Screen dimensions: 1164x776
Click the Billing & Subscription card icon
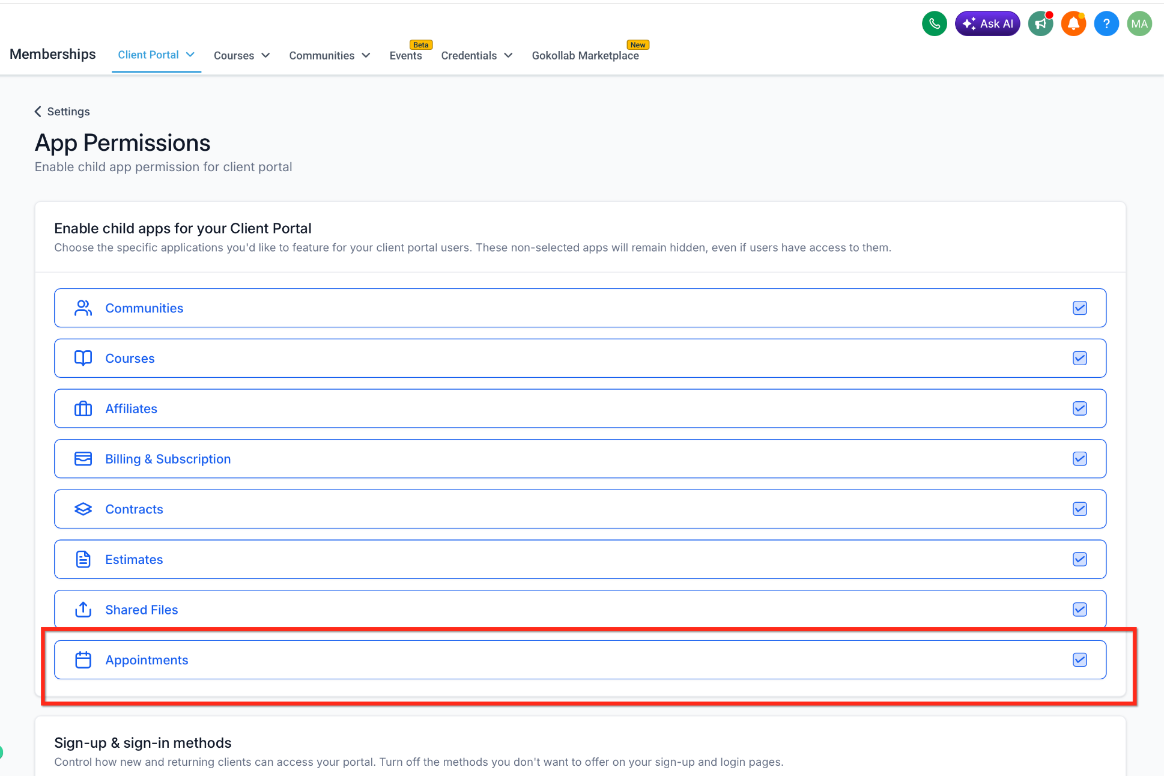pos(83,459)
